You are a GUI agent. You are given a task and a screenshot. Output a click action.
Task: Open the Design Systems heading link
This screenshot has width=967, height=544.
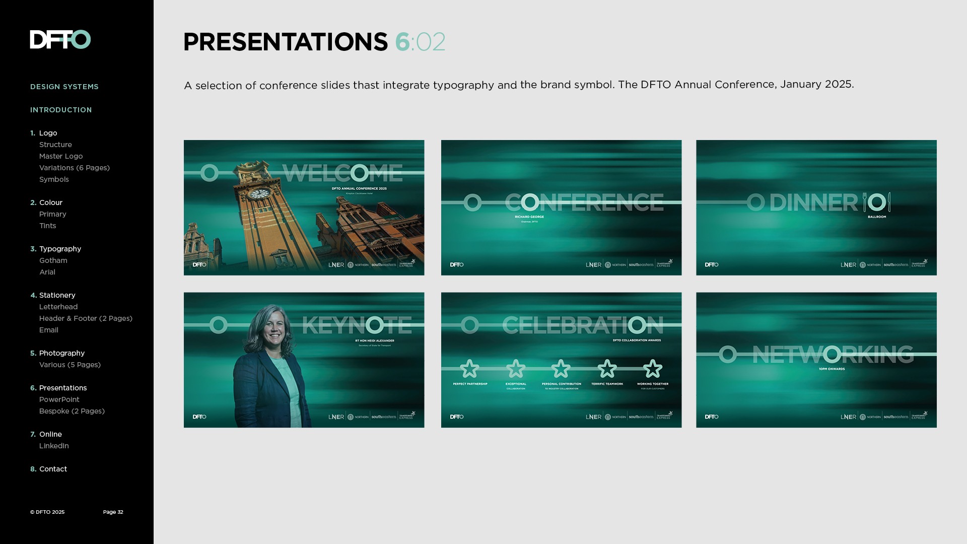coord(64,87)
